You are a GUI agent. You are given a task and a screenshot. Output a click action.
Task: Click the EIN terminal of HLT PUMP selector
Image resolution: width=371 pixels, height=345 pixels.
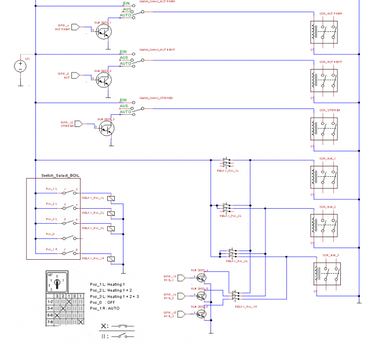[x=133, y=5]
